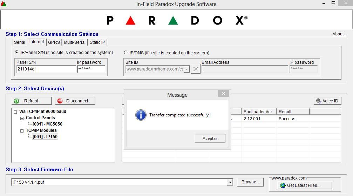Select IP/DNS radio option

click(125, 53)
